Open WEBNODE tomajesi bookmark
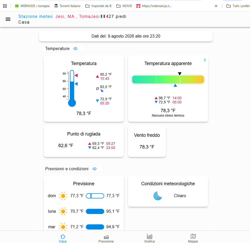 point(32,6)
